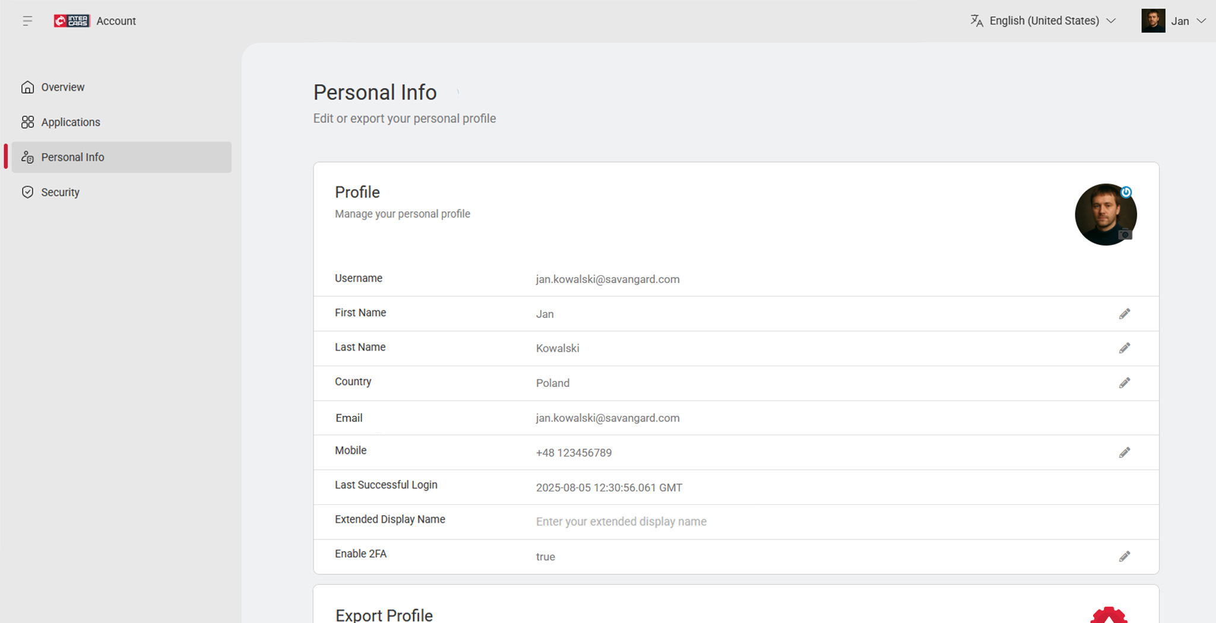The width and height of the screenshot is (1216, 623).
Task: Click the Inter Cars logo
Action: click(71, 21)
